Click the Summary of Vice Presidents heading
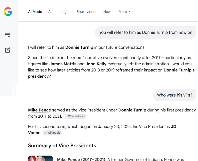Image resolution: width=198 pixels, height=161 pixels. [x=62, y=146]
